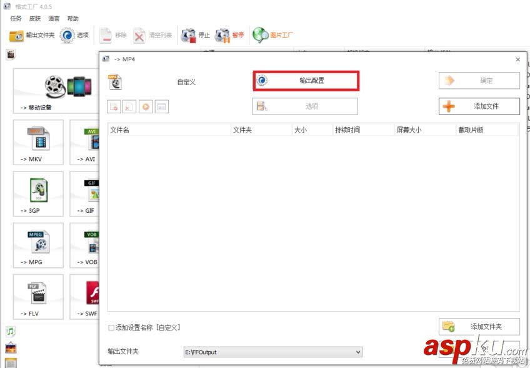Click the 添加文件 button
The width and height of the screenshot is (530, 368).
(x=479, y=106)
